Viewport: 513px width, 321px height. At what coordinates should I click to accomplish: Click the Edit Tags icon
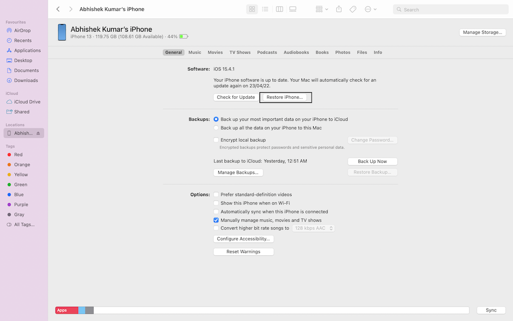(353, 9)
